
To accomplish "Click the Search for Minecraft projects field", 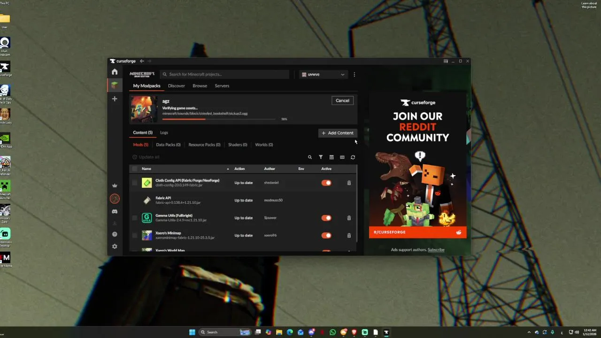I will [x=225, y=74].
